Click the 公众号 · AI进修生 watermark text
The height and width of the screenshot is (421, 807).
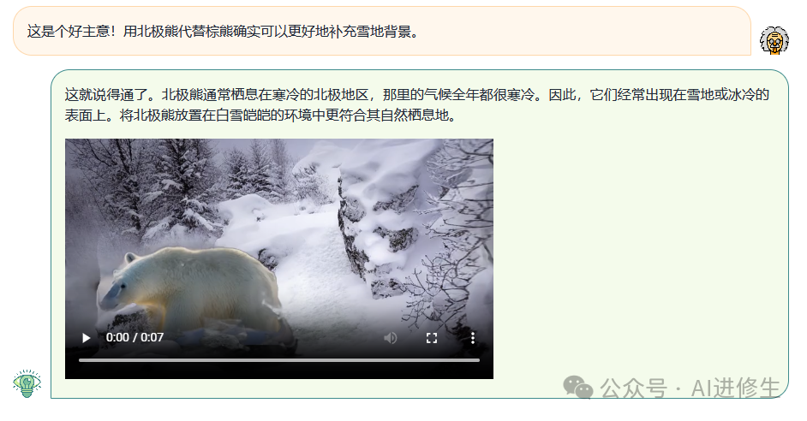tap(690, 388)
